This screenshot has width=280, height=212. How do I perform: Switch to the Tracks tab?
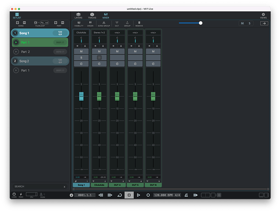pos(92,16)
